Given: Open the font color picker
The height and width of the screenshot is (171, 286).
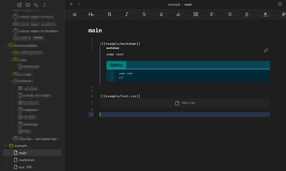Looking at the screenshot, I should coord(265,14).
